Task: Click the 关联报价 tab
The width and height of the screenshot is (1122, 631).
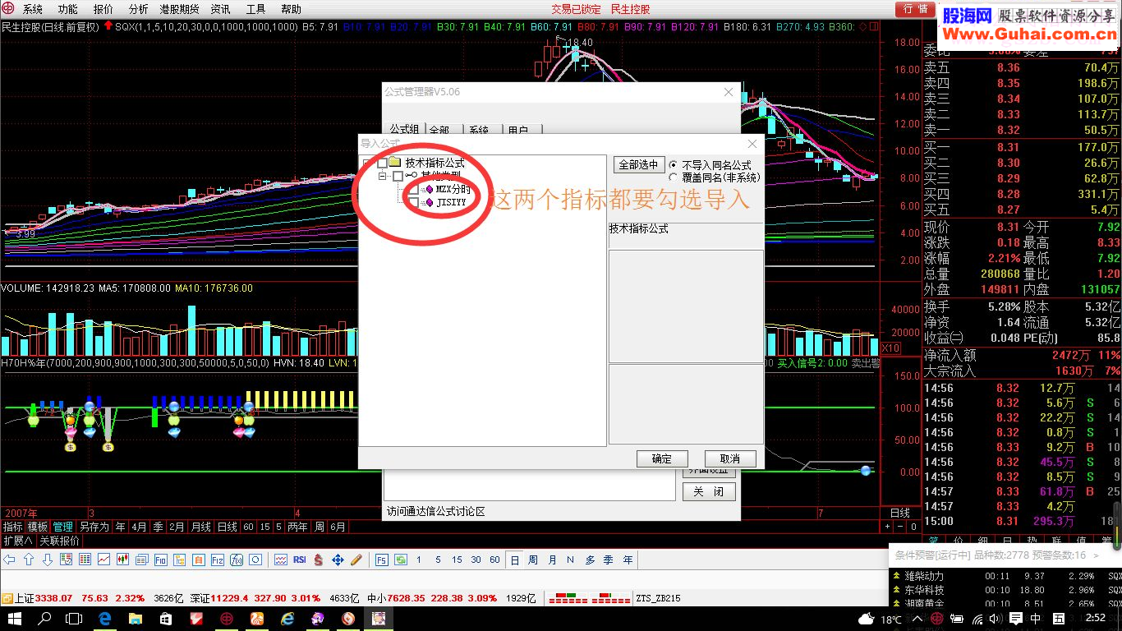Action: pyautogui.click(x=59, y=541)
